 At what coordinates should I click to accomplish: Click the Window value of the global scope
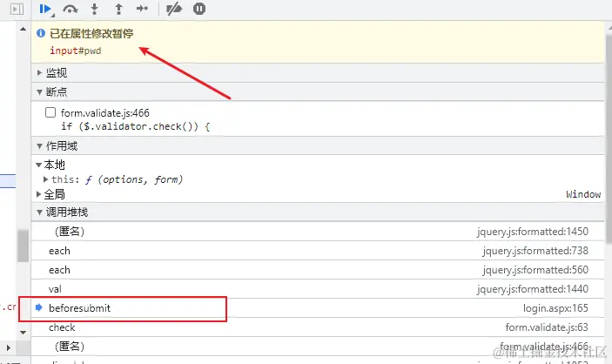583,194
